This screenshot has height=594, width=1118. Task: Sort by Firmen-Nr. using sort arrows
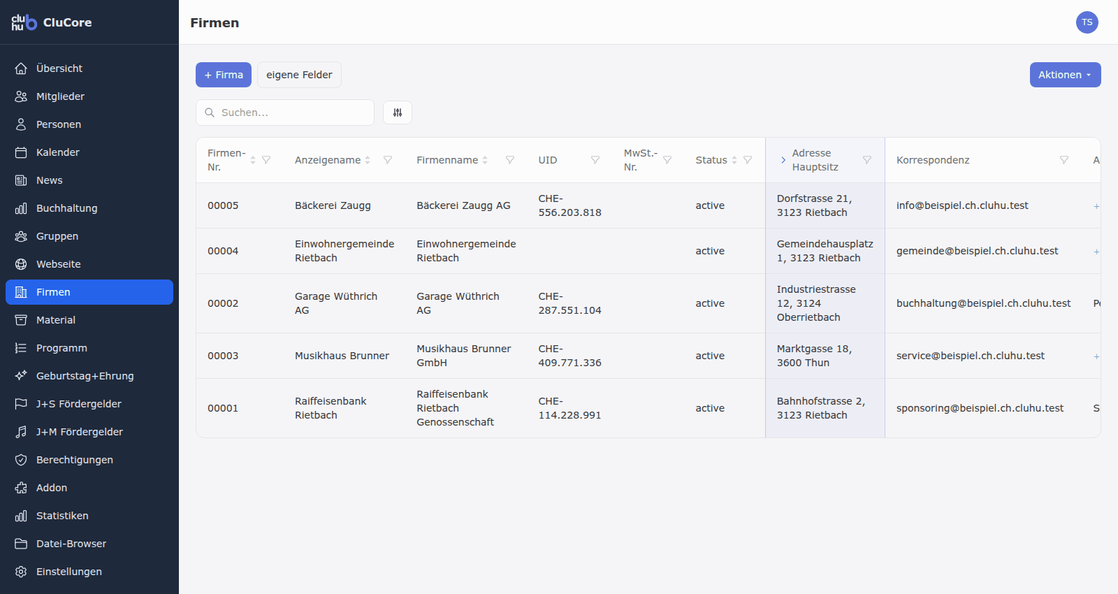click(253, 160)
